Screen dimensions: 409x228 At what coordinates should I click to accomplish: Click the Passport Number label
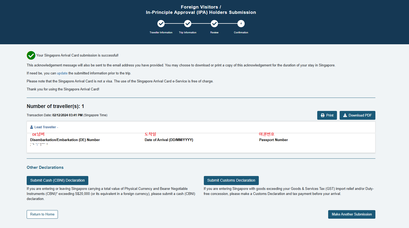pos(273,140)
